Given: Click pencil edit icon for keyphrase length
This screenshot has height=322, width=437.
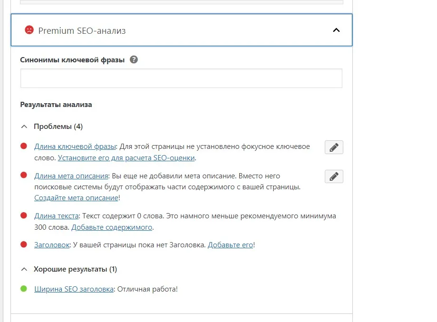Looking at the screenshot, I should tap(334, 147).
